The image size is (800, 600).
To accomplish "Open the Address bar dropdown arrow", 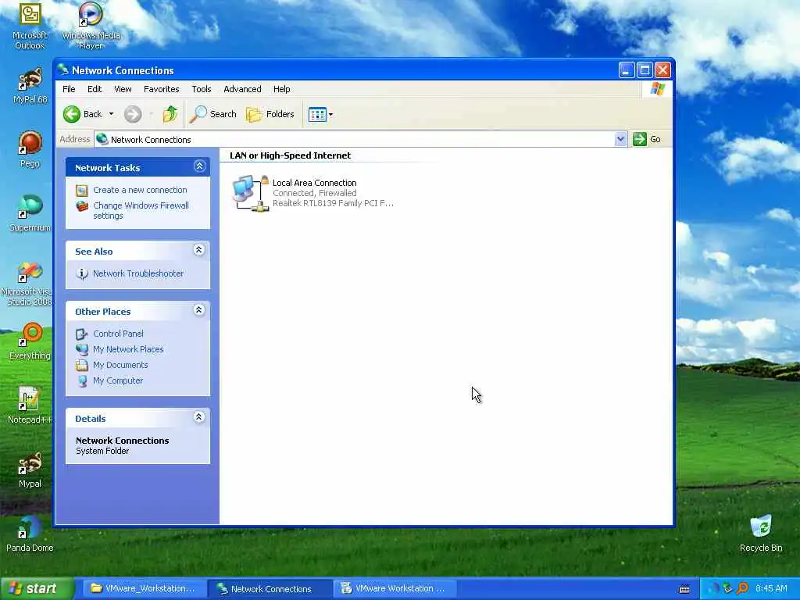I will tap(620, 139).
